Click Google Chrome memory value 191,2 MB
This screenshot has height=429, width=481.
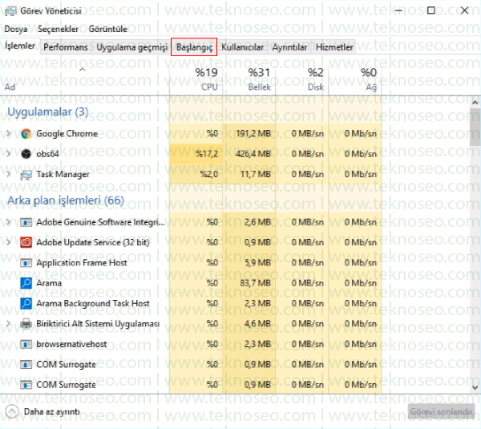[x=253, y=133]
